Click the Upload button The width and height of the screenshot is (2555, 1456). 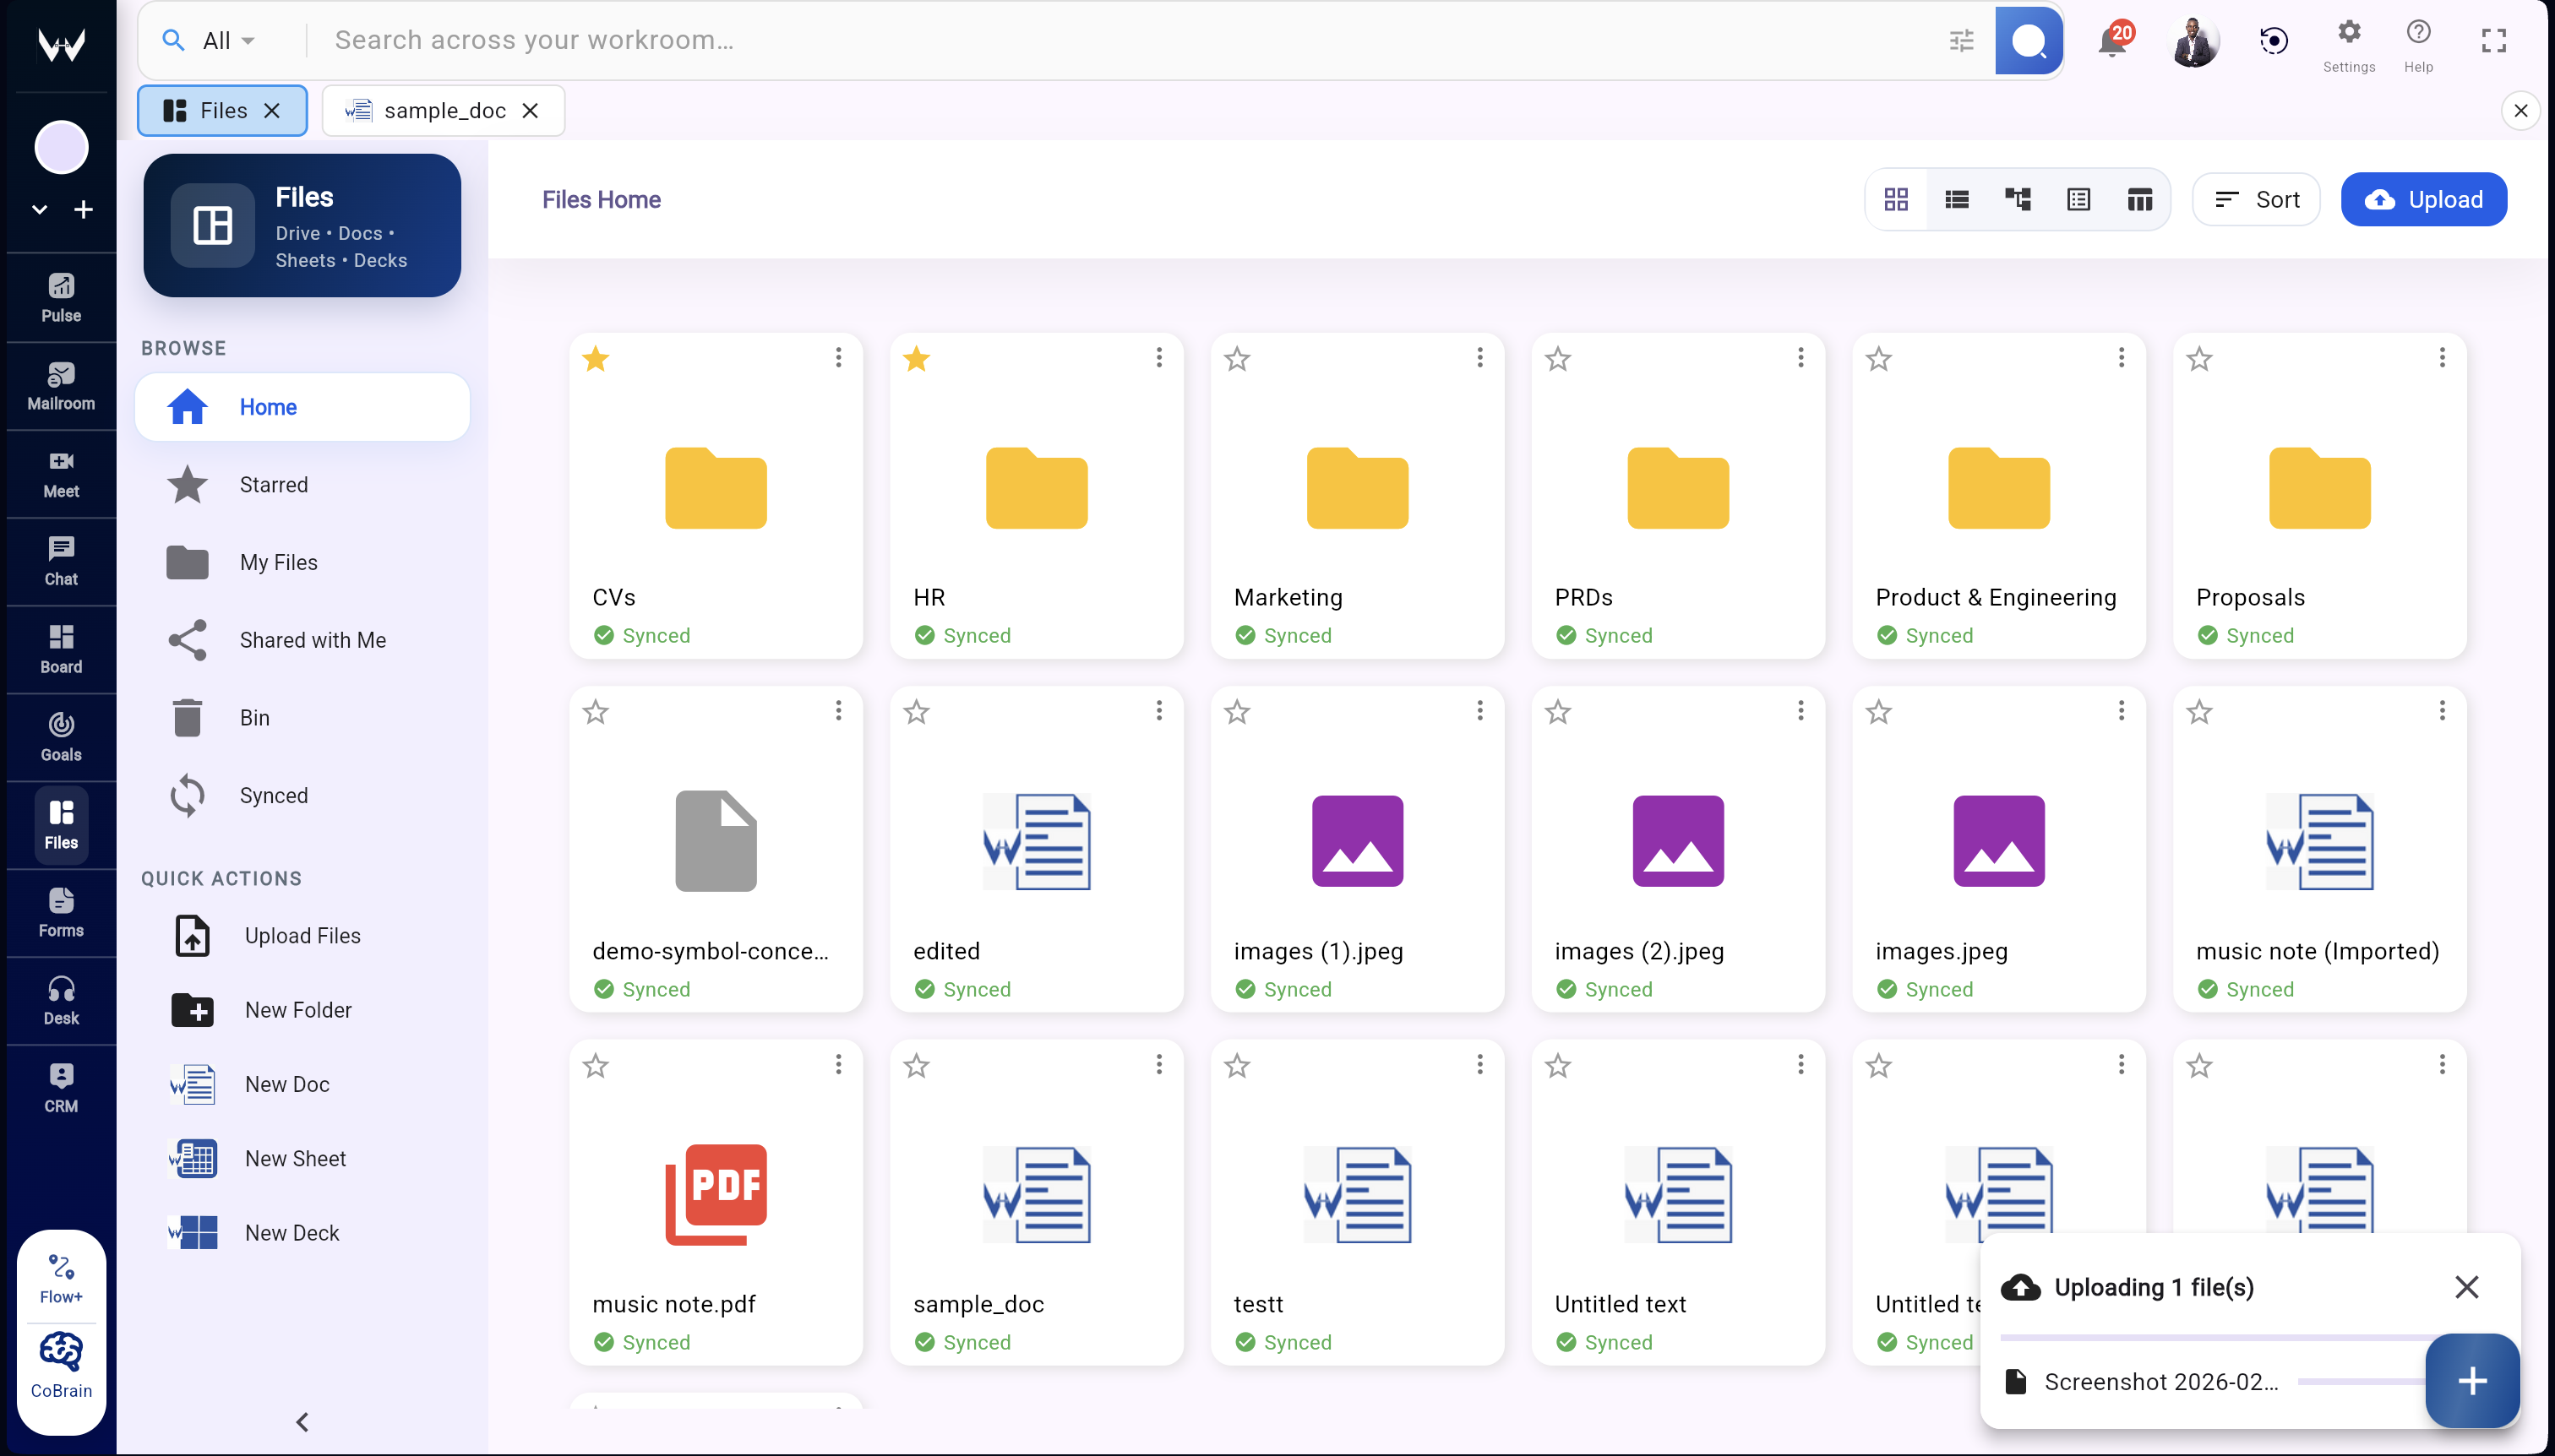2424,199
